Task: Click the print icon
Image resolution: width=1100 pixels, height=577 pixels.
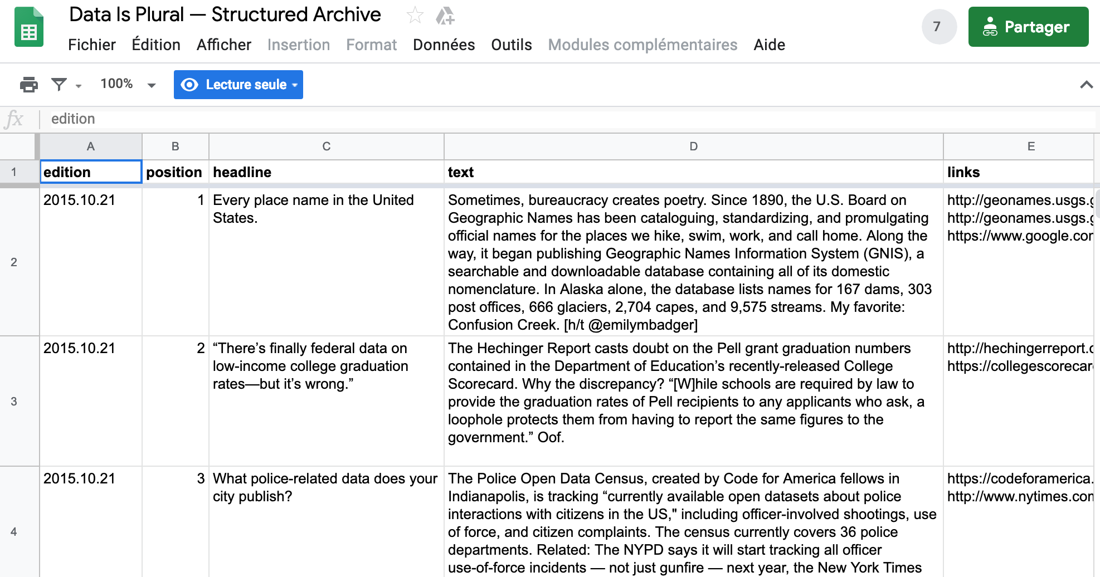Action: click(29, 85)
